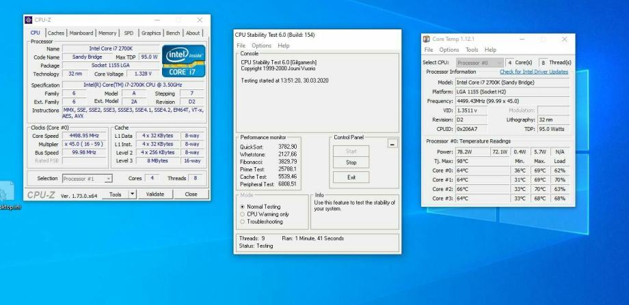The width and height of the screenshot is (629, 305).
Task: Open the Options menu in Core Temp
Action: 449,50
